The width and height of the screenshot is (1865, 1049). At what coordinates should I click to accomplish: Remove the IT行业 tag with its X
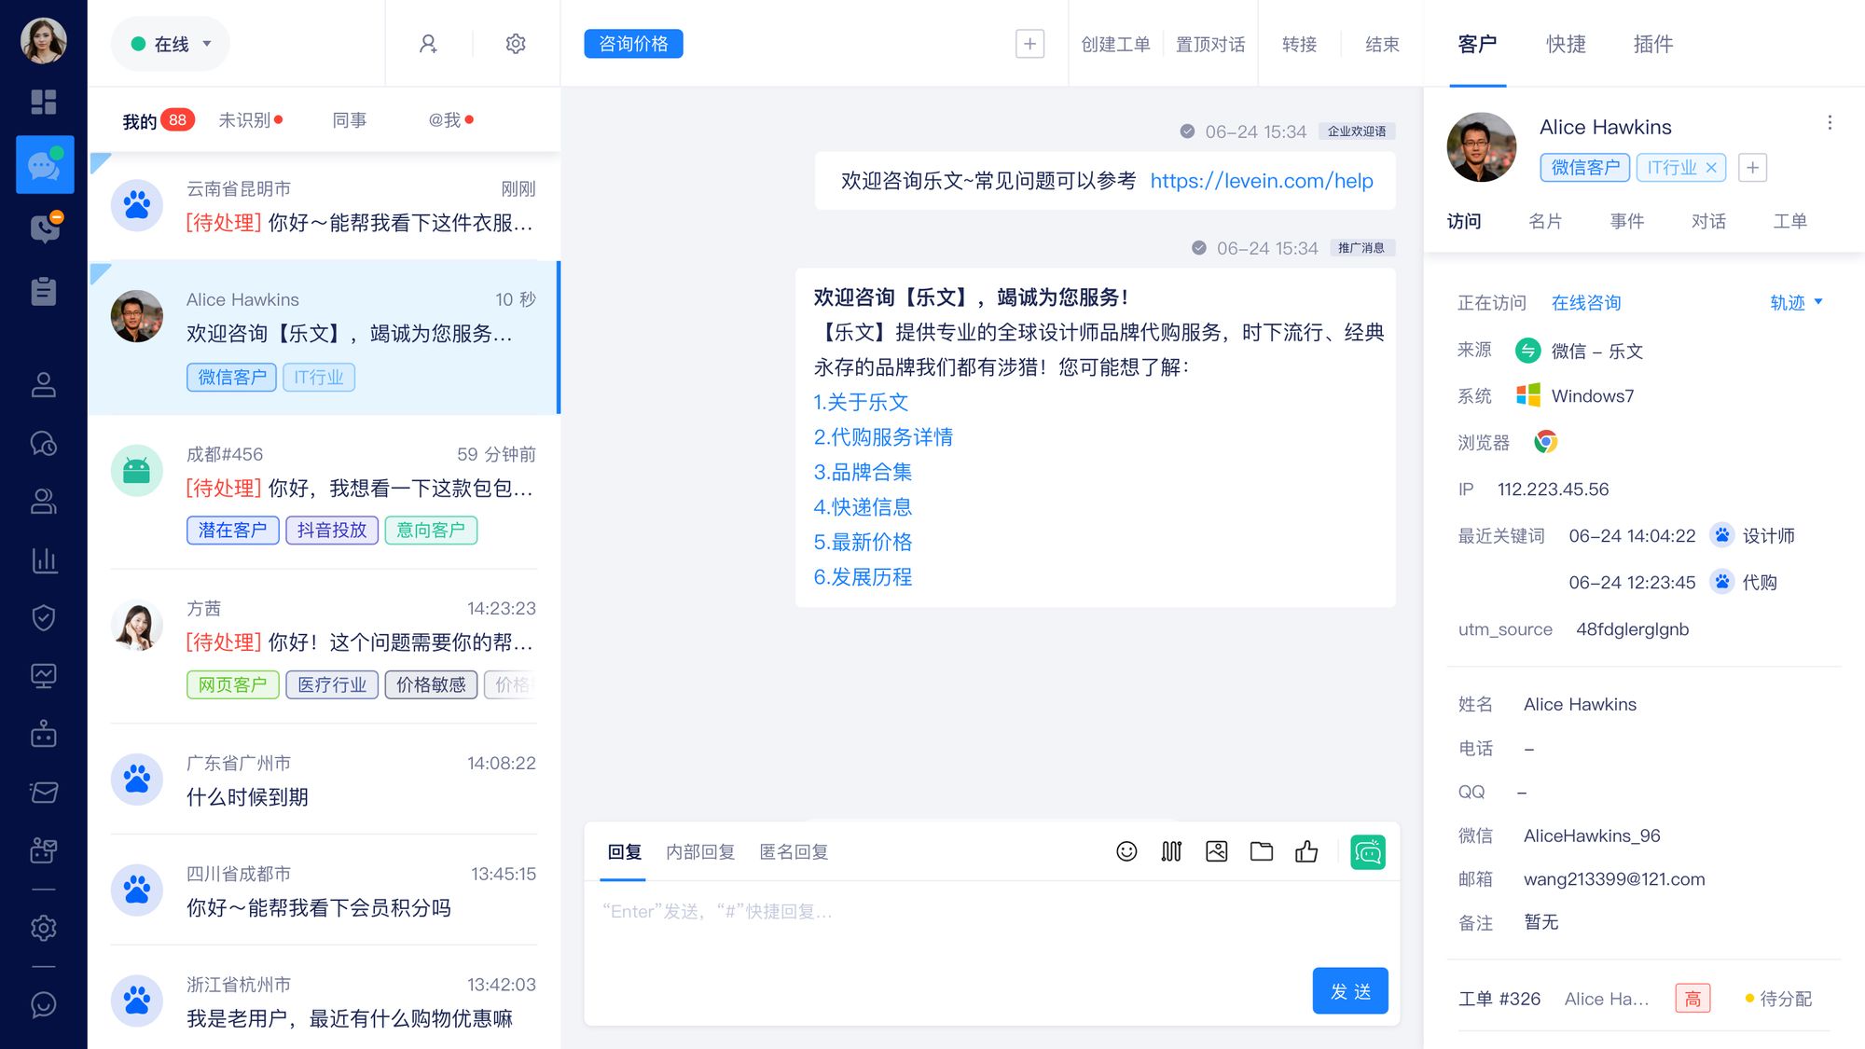pyautogui.click(x=1711, y=168)
